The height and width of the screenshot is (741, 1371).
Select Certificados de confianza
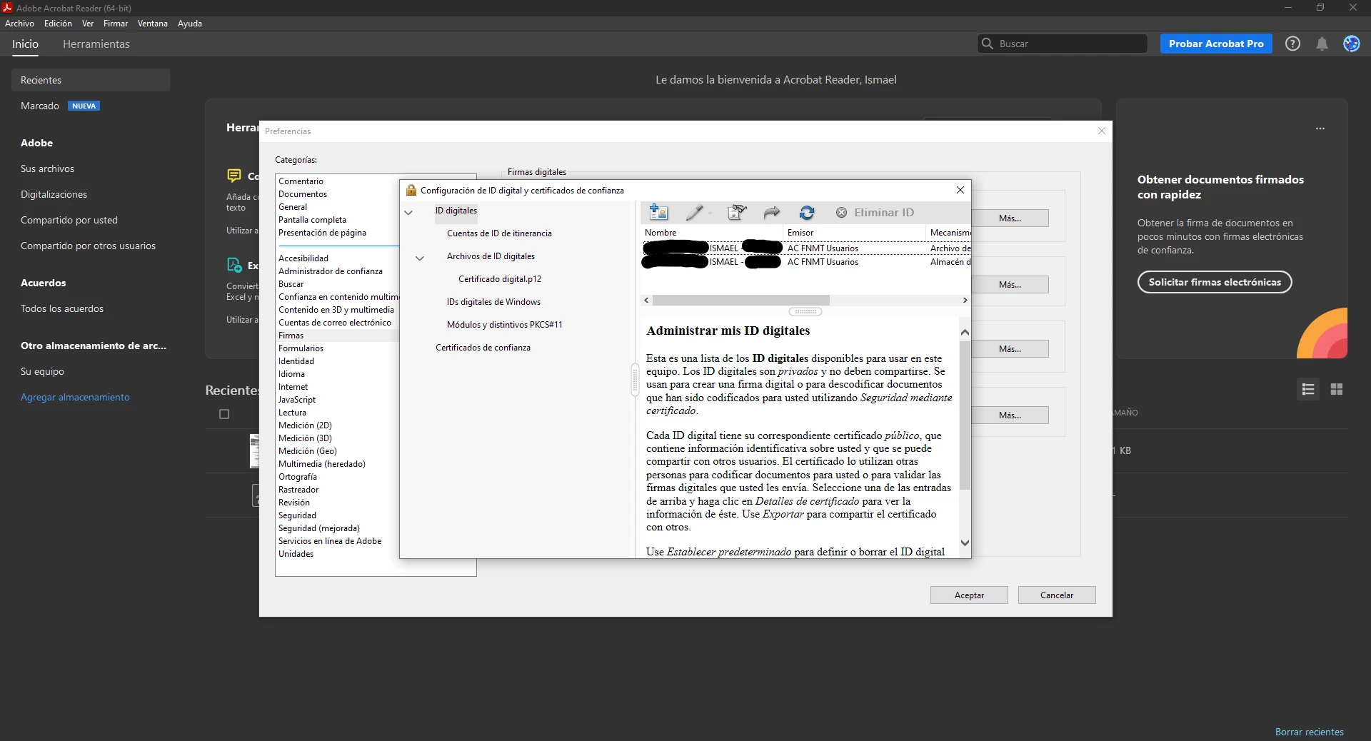[483, 348]
